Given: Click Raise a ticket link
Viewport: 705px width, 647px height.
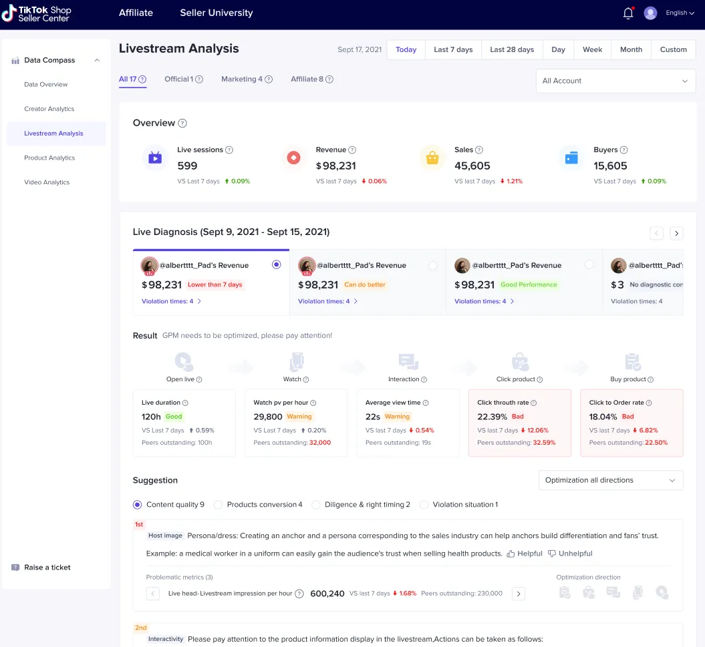Looking at the screenshot, I should pos(47,568).
